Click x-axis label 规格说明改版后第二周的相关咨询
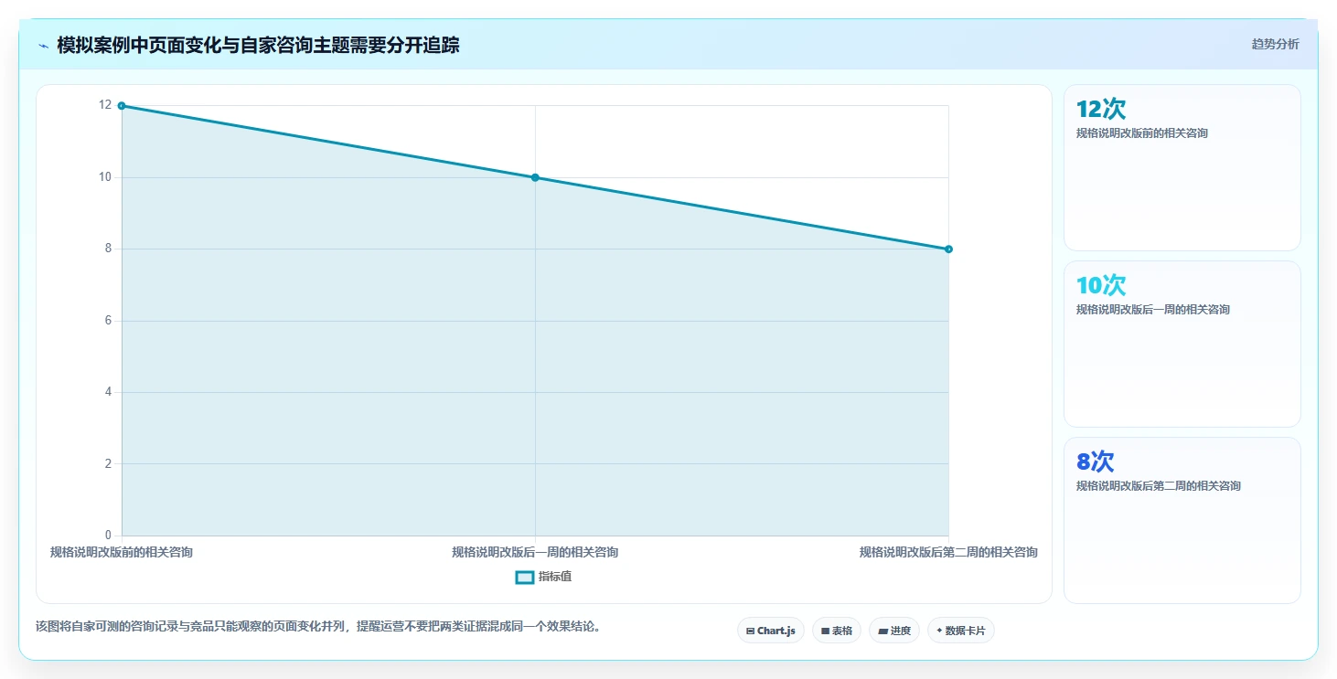The width and height of the screenshot is (1337, 679). pyautogui.click(x=948, y=552)
